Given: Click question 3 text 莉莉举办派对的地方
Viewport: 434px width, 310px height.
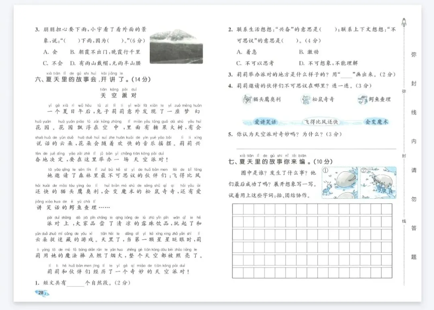Looking at the screenshot, I should (312, 75).
